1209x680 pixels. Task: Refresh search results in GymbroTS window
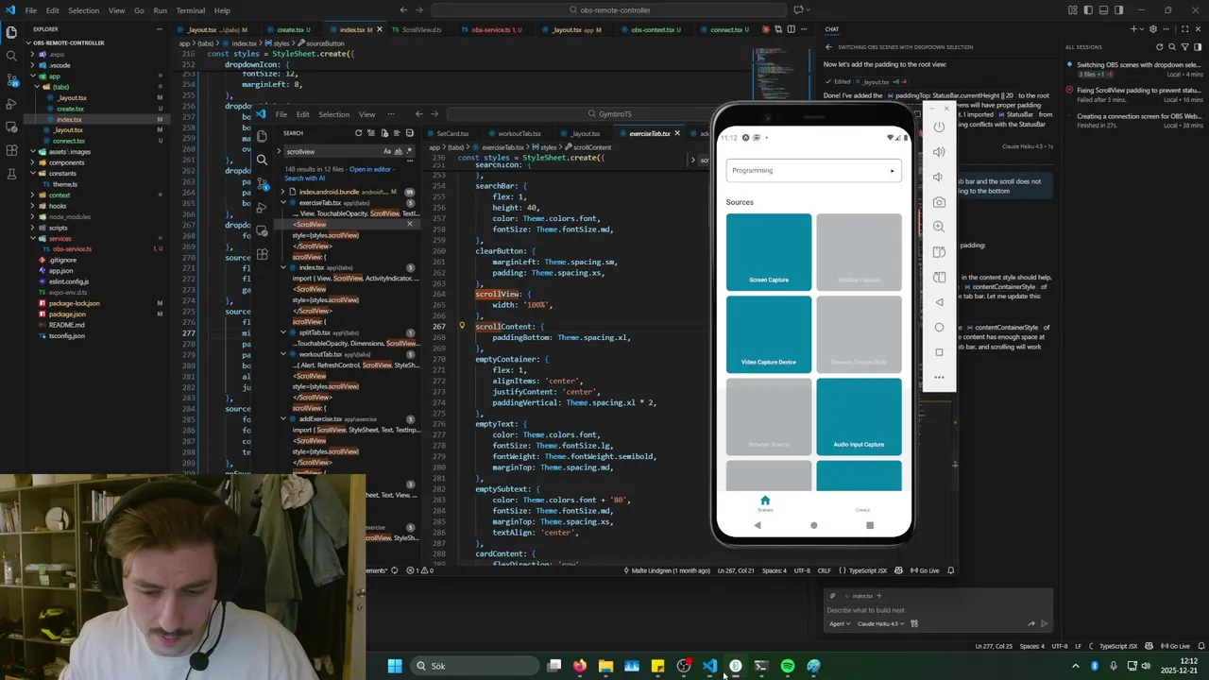click(358, 133)
